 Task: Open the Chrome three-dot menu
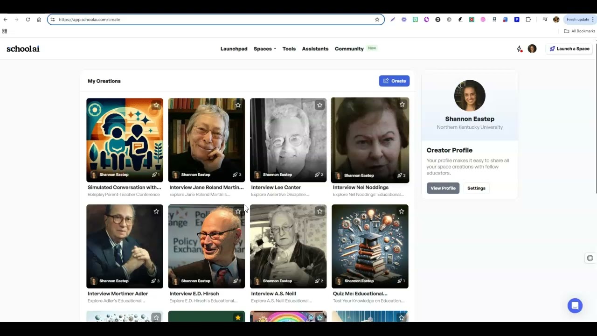point(593,20)
